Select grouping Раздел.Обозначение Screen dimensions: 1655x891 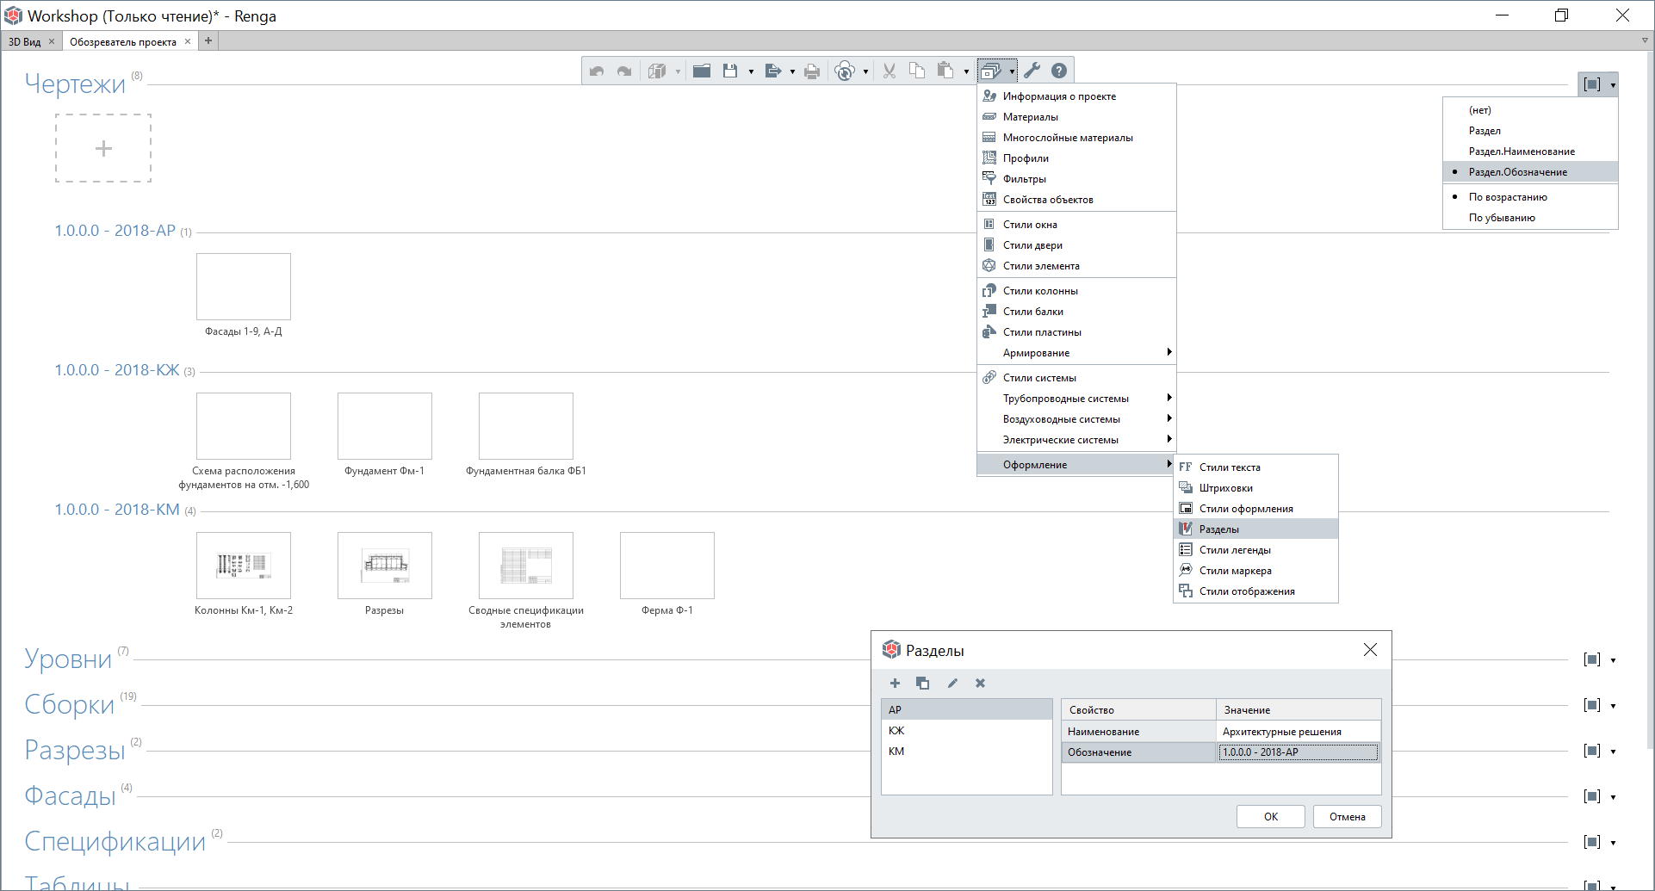tap(1530, 172)
